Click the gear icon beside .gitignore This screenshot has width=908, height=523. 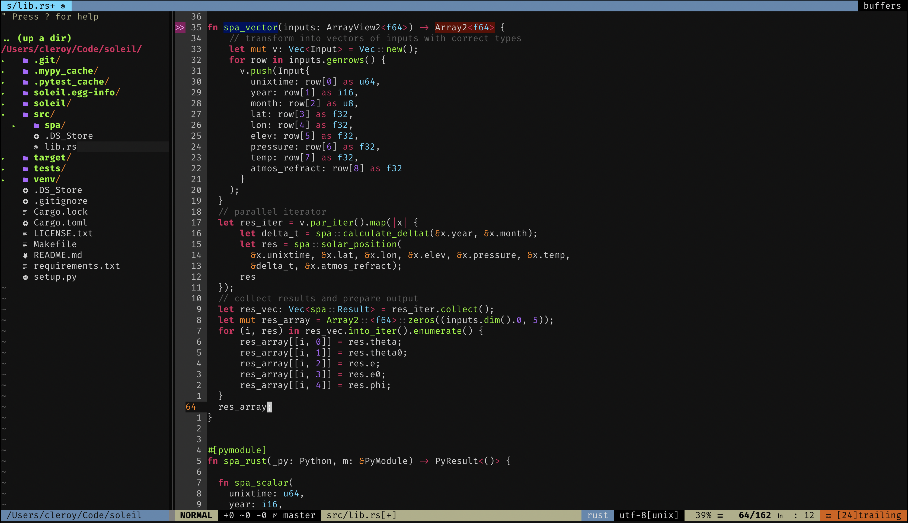pyautogui.click(x=25, y=201)
